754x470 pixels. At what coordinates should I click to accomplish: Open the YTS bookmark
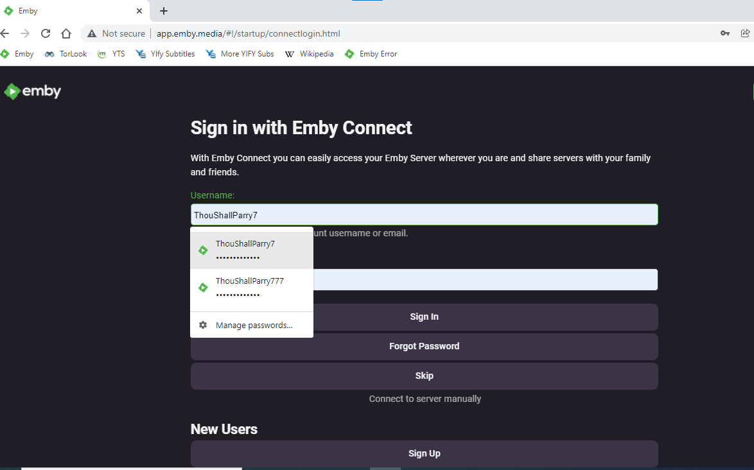(x=111, y=54)
